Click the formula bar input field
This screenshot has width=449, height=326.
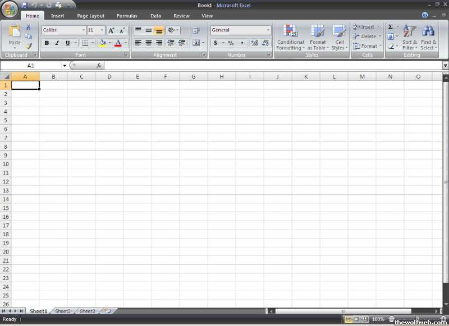tap(269, 66)
